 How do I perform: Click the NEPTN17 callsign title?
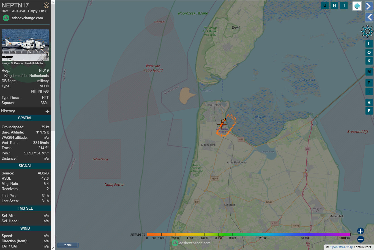click(15, 5)
